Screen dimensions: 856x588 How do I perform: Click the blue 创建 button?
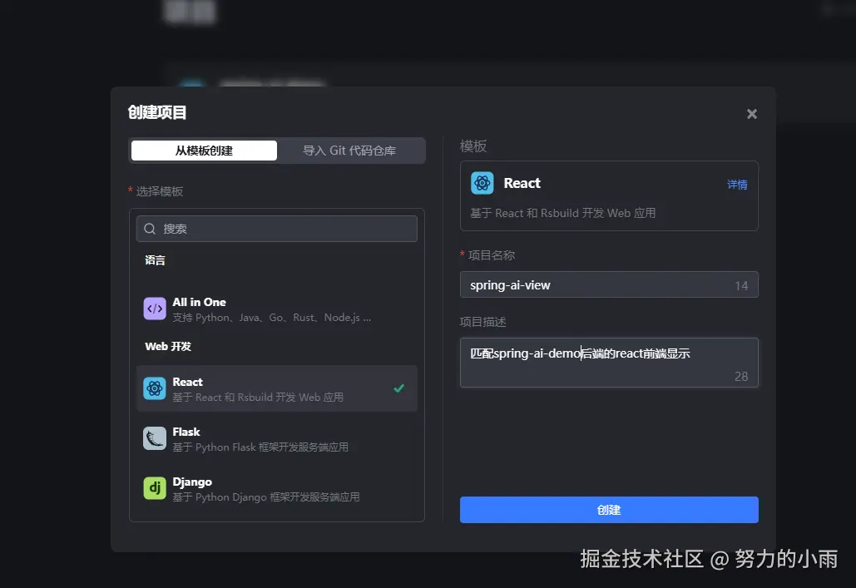(609, 510)
